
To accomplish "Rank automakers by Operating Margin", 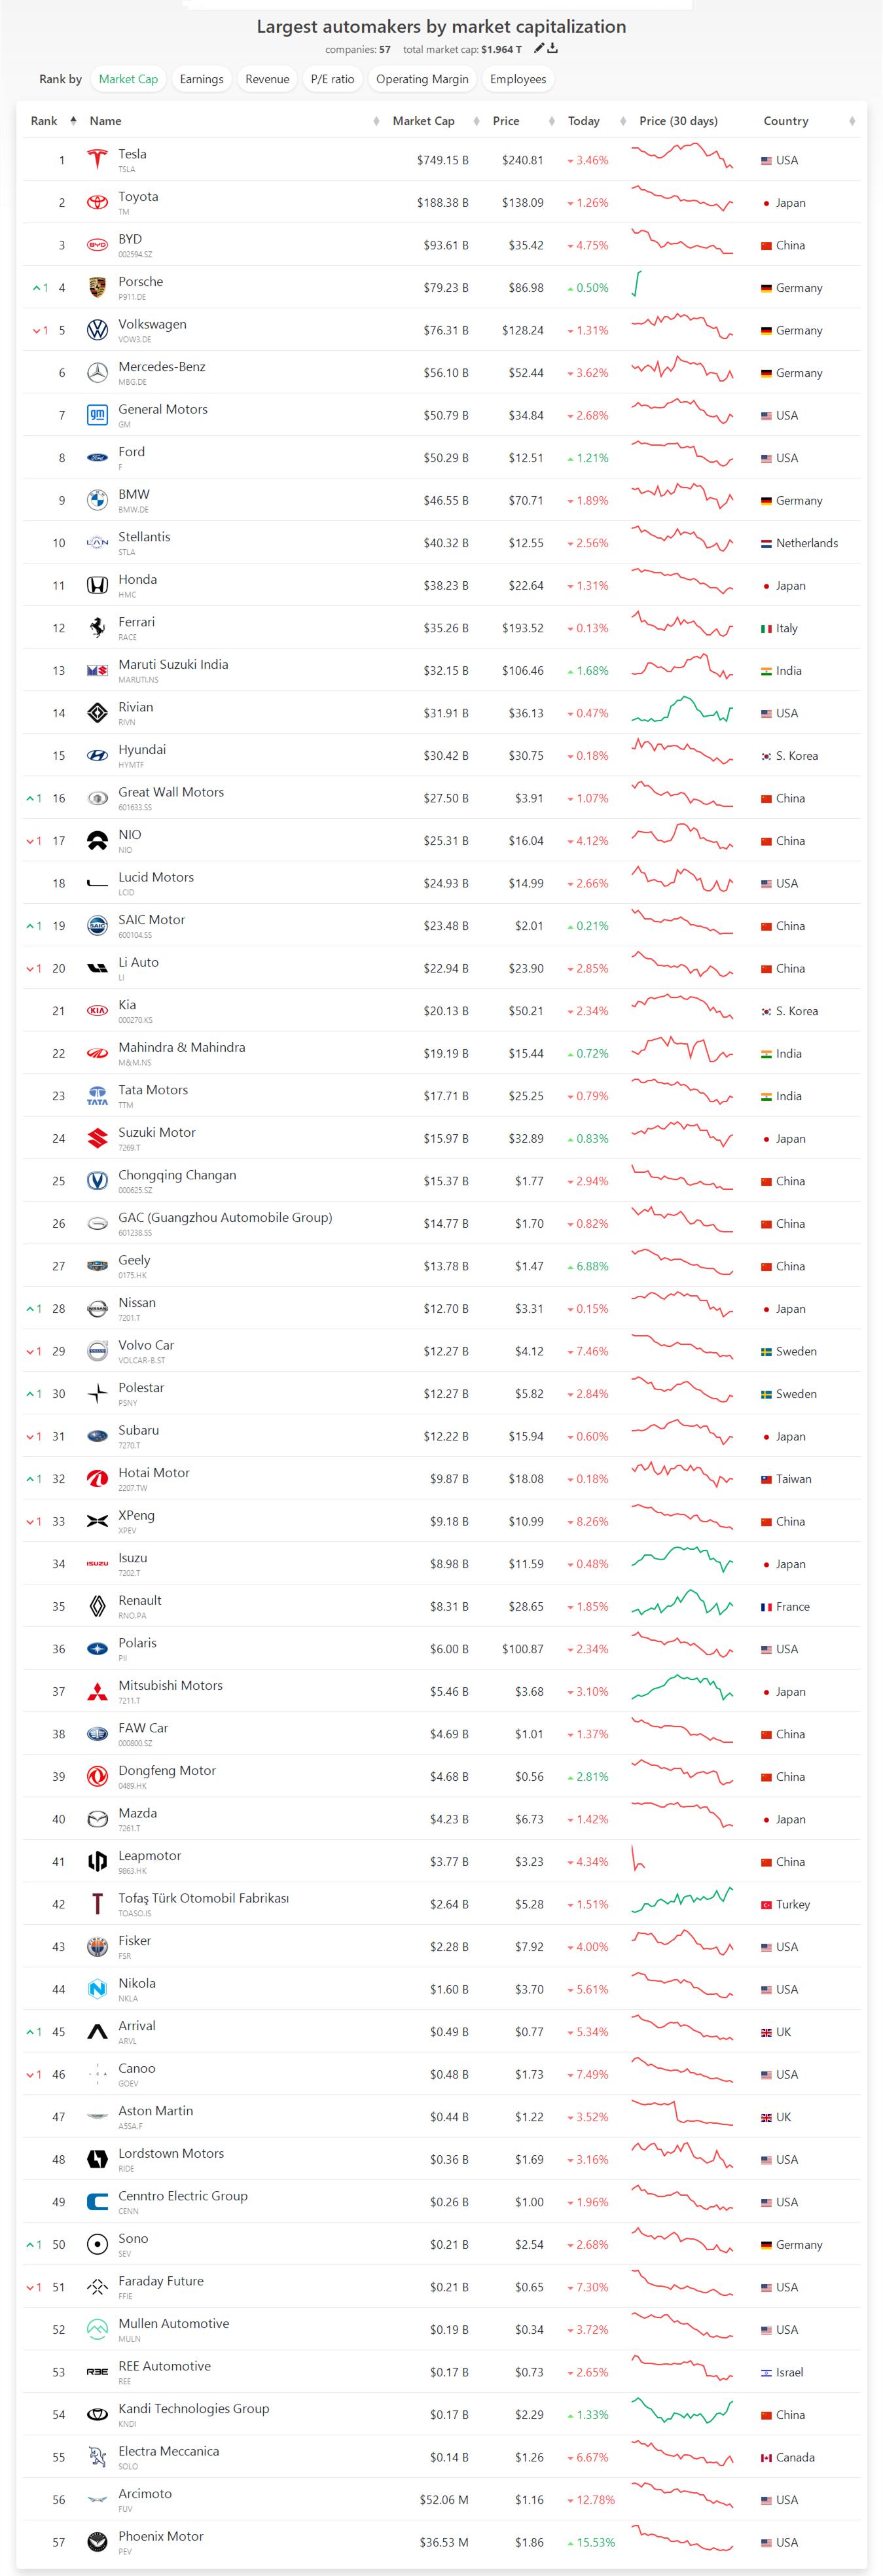I will [x=422, y=79].
